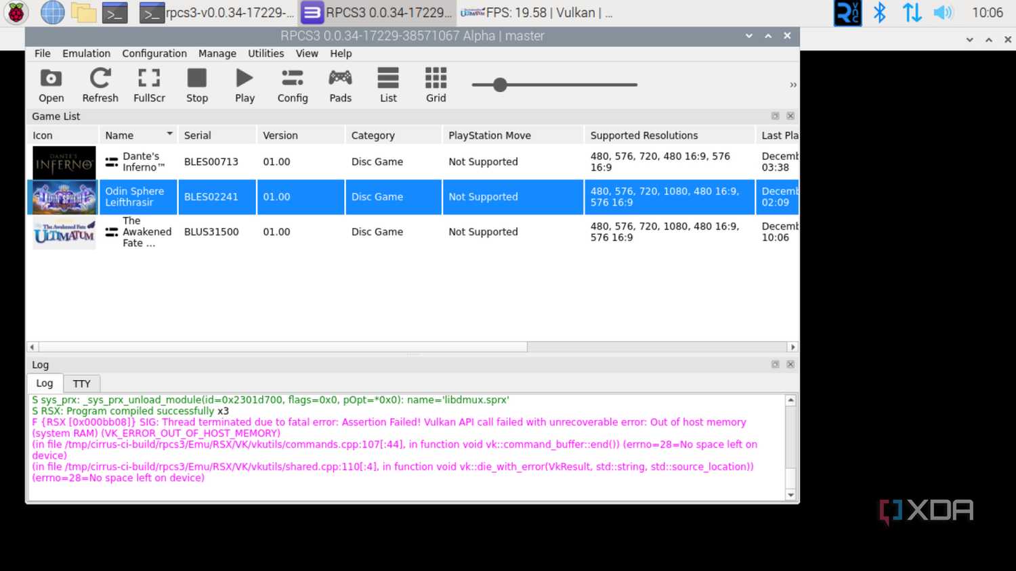Float the Log panel with detach button
Image resolution: width=1016 pixels, height=571 pixels.
(x=775, y=365)
